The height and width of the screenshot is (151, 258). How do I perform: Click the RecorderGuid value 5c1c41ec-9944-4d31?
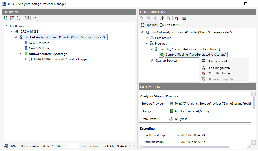coord(120,146)
